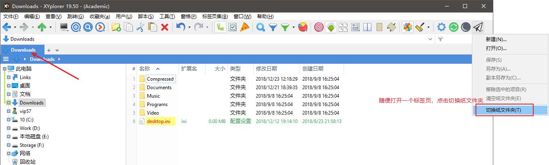Click the Copy icon in toolbar

pos(128,27)
